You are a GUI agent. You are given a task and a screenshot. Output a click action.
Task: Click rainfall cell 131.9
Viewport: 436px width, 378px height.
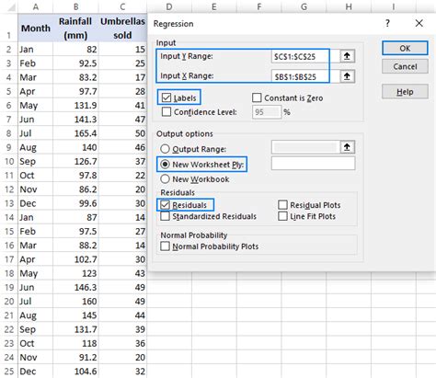click(75, 106)
